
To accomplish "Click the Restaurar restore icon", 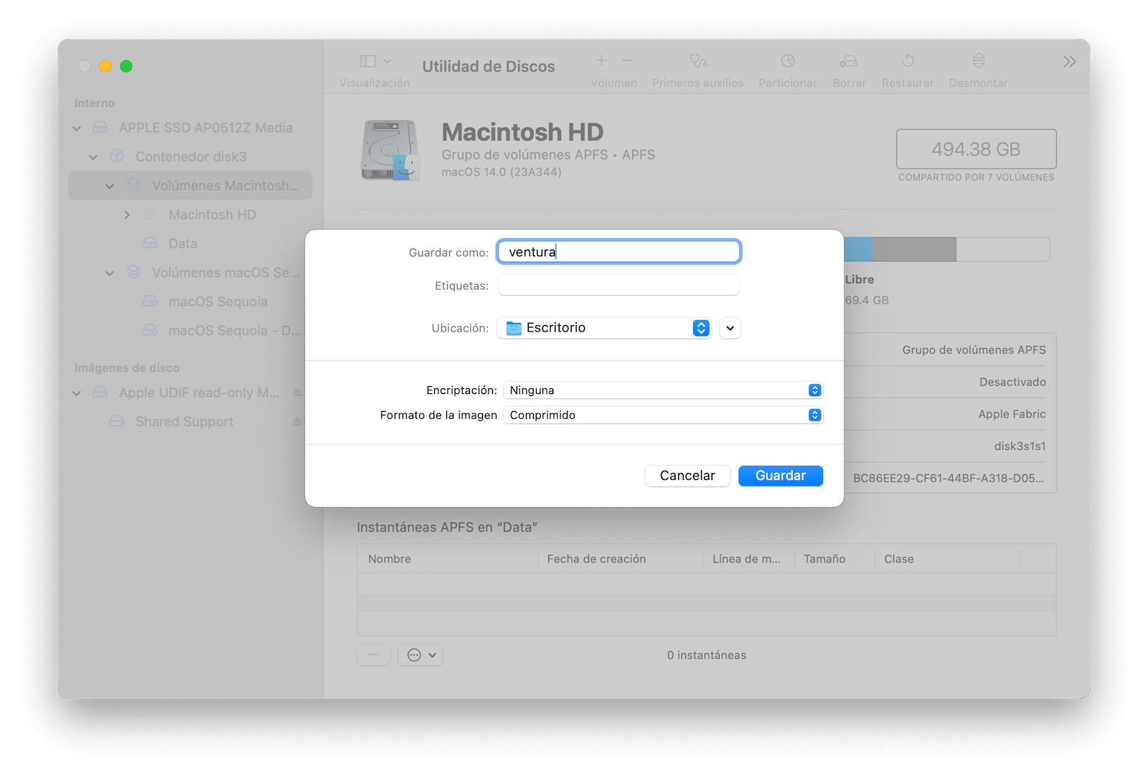I will pos(908,61).
